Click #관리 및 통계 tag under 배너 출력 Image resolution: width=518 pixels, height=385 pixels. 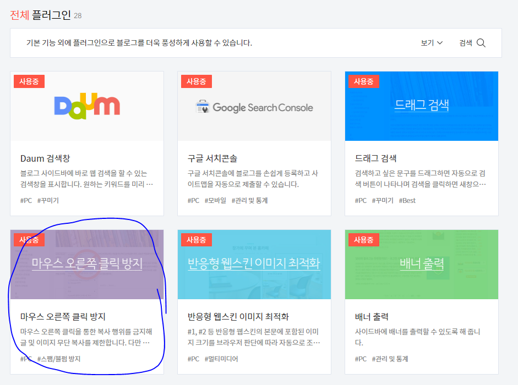coord(390,359)
